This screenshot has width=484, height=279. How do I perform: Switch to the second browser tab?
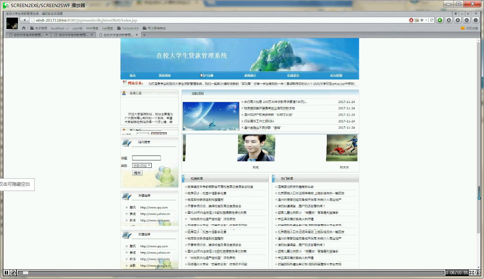point(73,35)
